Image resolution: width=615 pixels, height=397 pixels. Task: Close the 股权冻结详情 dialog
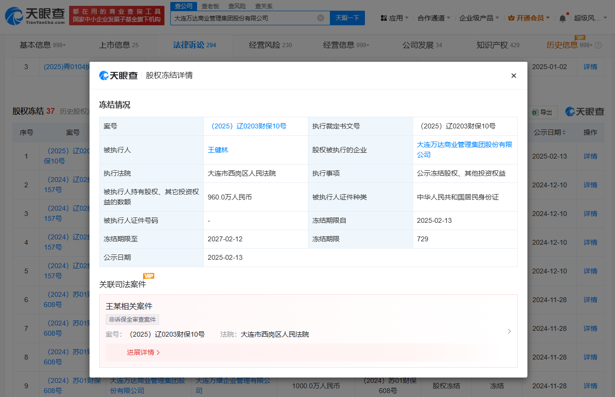click(x=513, y=75)
